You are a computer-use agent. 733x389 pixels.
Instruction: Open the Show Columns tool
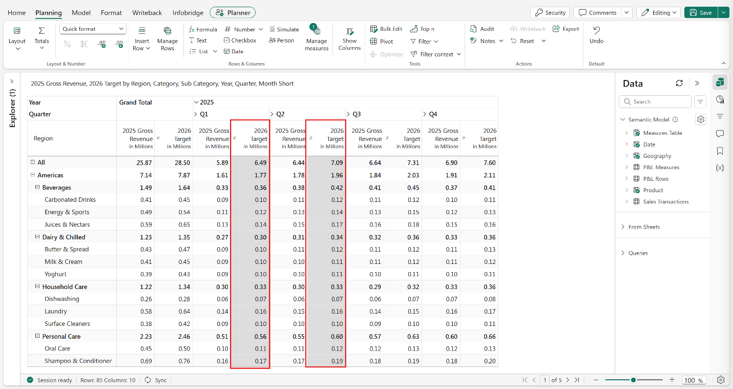click(x=350, y=38)
